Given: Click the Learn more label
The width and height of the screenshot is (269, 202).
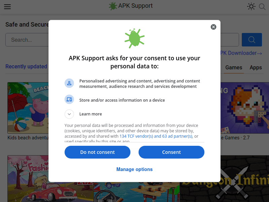Looking at the screenshot, I should [x=90, y=114].
